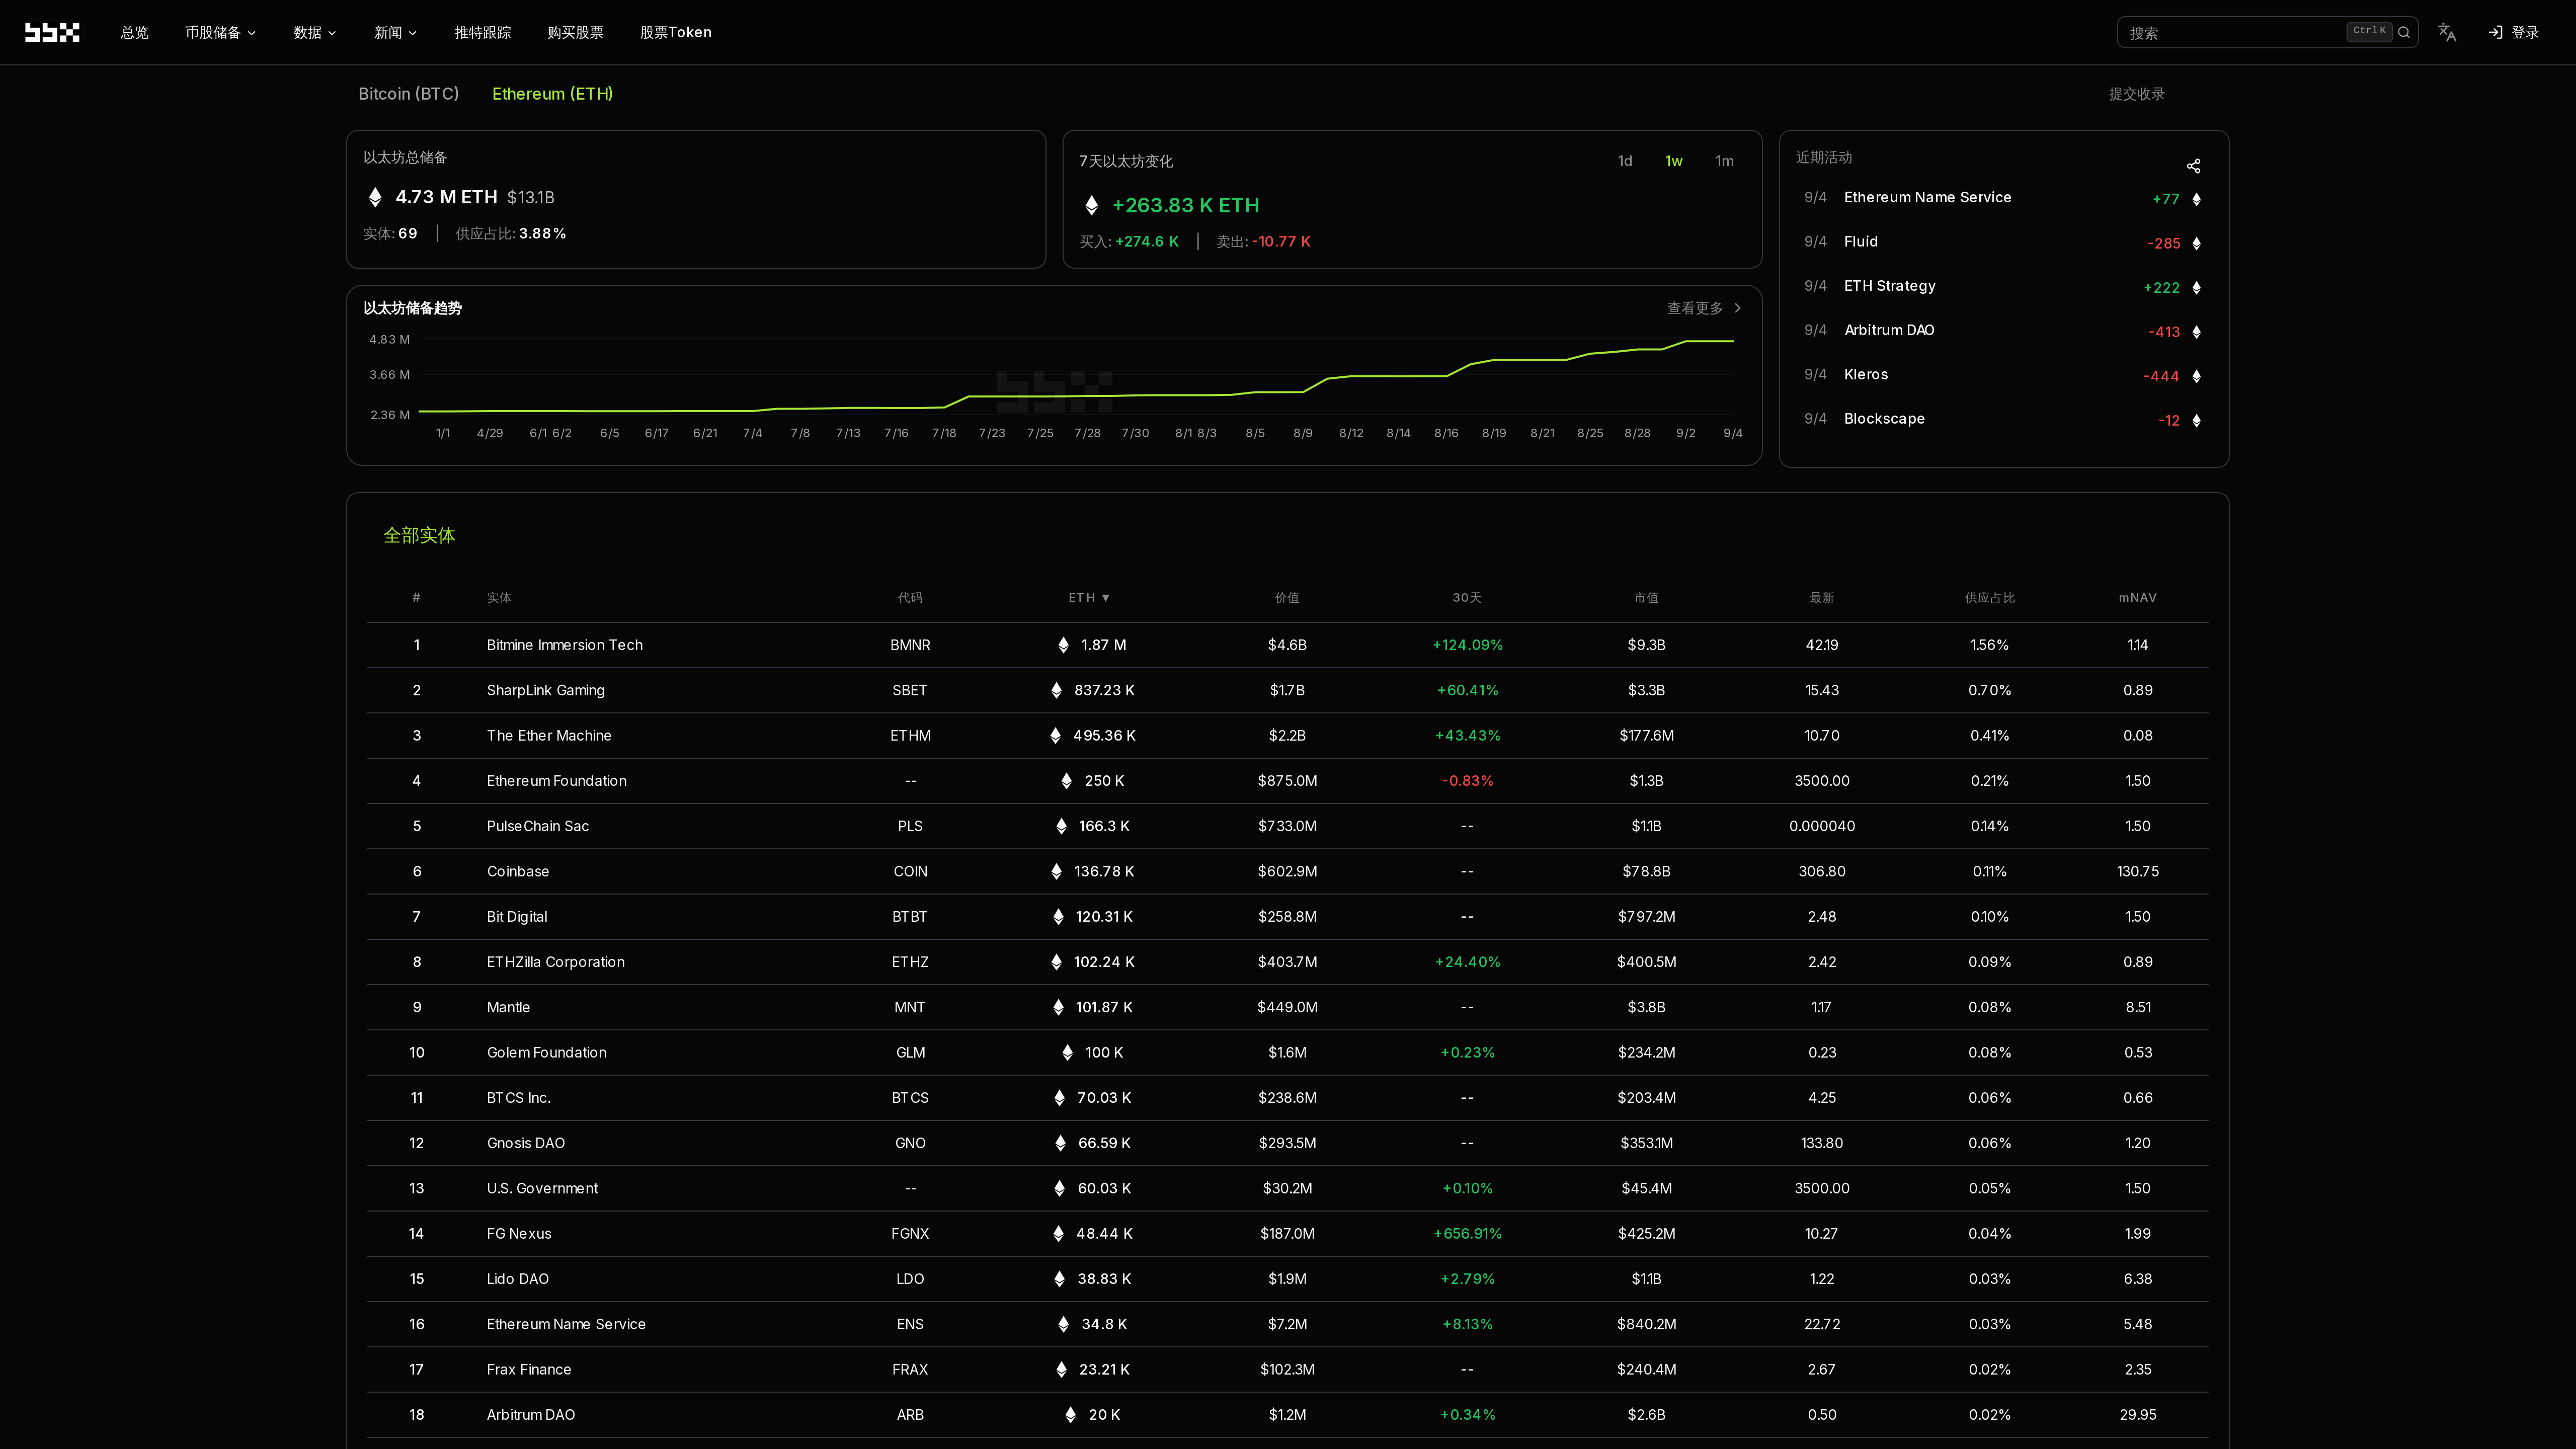
Task: Click ETH icon in Frax Finance row
Action: point(1061,1369)
